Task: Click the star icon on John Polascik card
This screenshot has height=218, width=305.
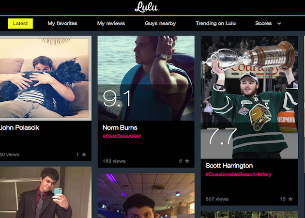Action: coord(84,155)
